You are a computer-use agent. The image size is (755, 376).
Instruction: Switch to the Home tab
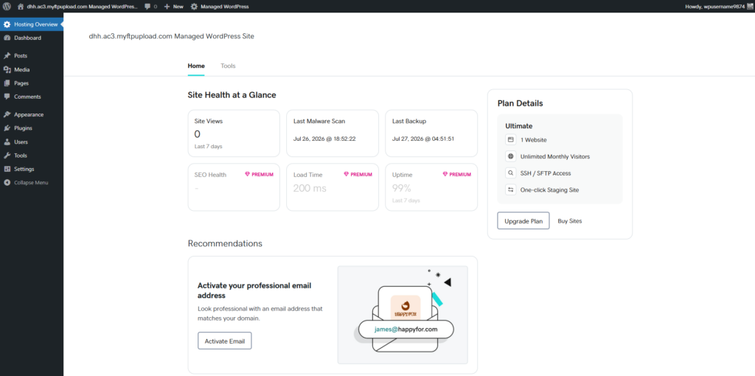[196, 66]
